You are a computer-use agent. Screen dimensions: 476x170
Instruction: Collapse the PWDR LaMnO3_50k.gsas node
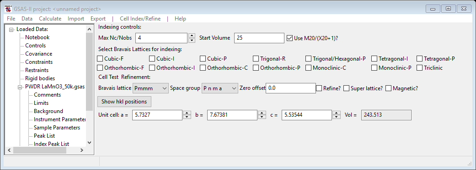20,87
